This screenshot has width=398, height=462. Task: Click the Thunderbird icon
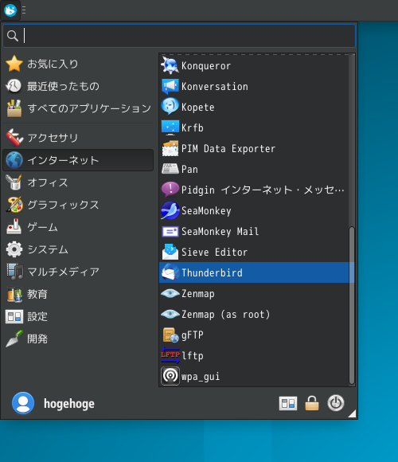(x=170, y=272)
